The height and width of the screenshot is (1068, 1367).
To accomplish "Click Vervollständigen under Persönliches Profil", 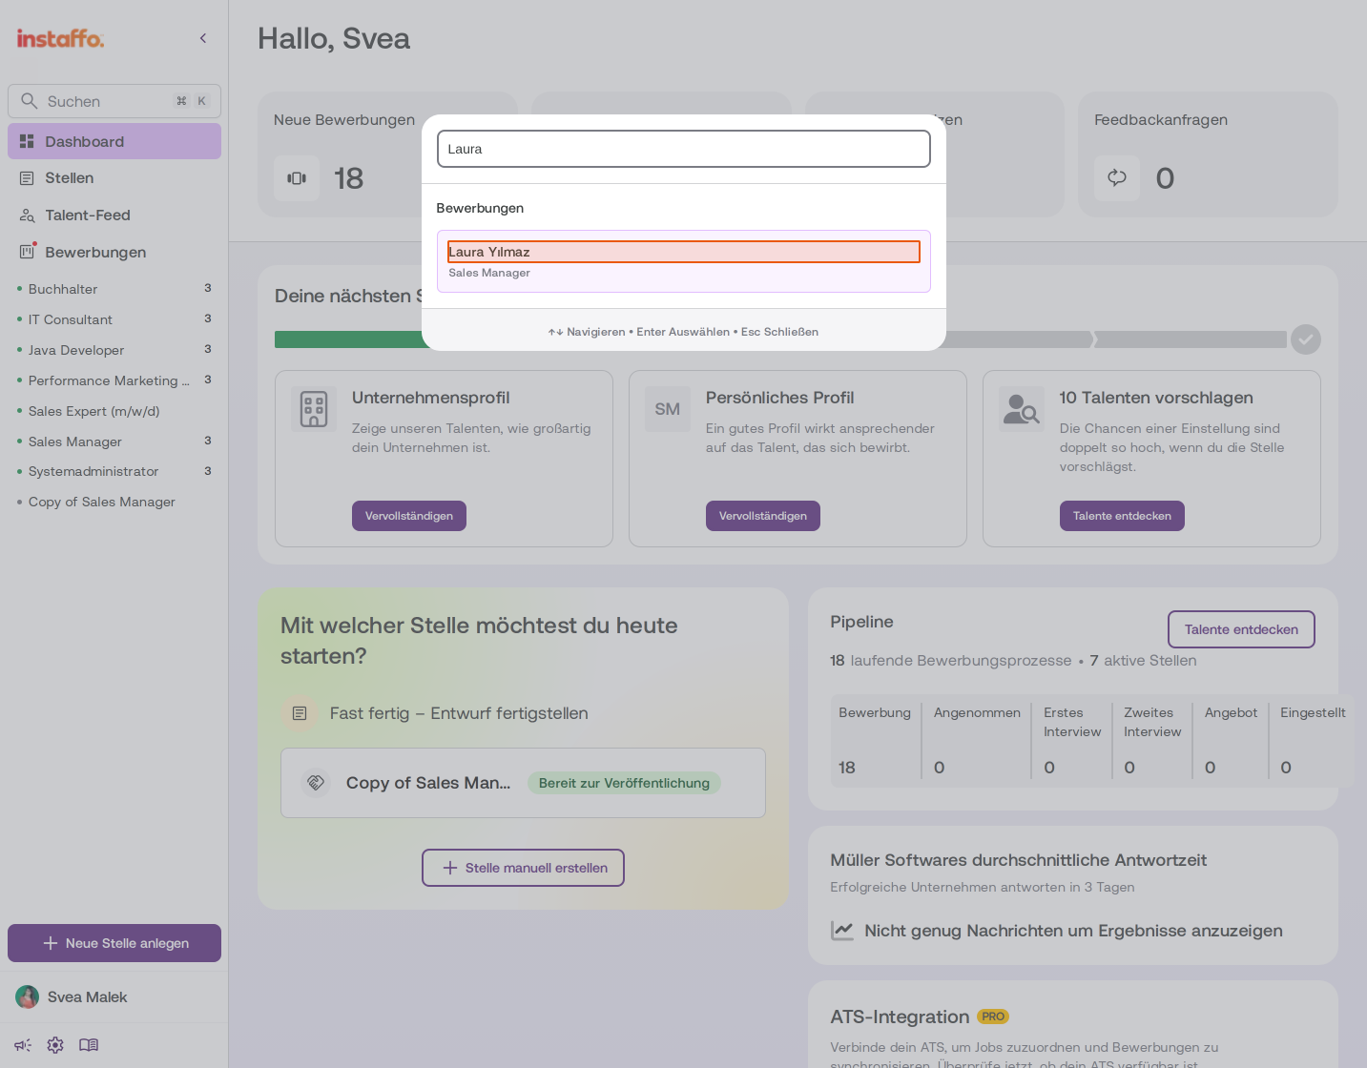I will pyautogui.click(x=763, y=516).
